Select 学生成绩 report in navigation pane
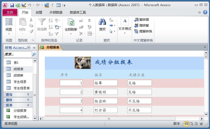210x129 pixels. coord(18,117)
